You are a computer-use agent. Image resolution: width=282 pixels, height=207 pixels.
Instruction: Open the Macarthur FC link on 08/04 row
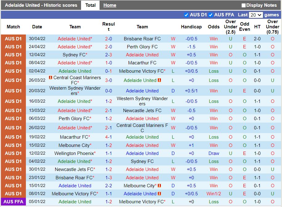point(142,63)
